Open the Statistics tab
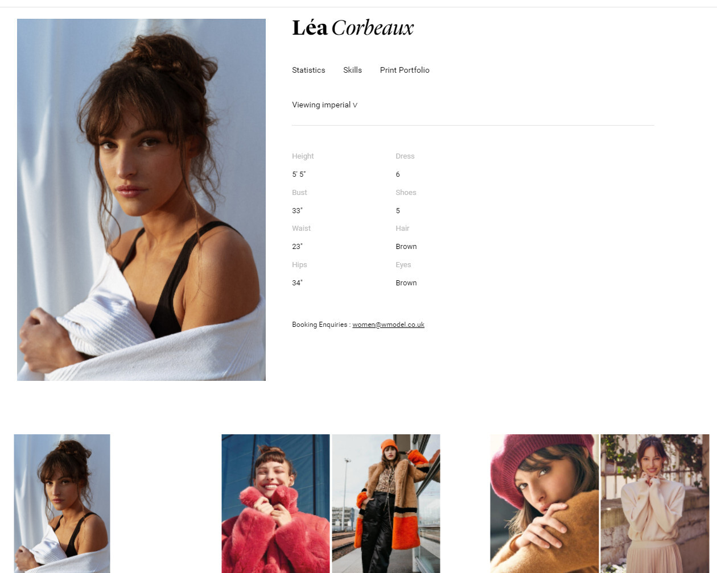717x573 pixels. [308, 70]
